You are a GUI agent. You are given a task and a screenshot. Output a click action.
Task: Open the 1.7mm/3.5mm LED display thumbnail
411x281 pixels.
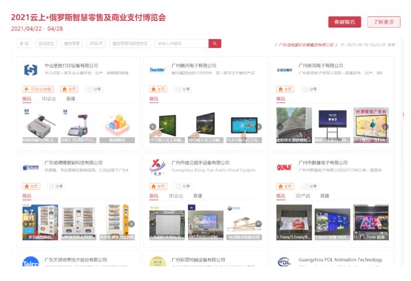click(294, 223)
